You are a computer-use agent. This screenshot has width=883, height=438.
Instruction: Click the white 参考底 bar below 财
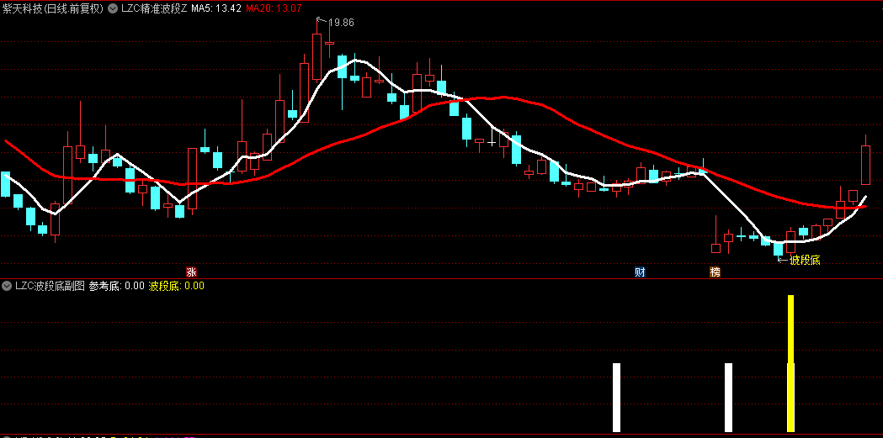(617, 398)
